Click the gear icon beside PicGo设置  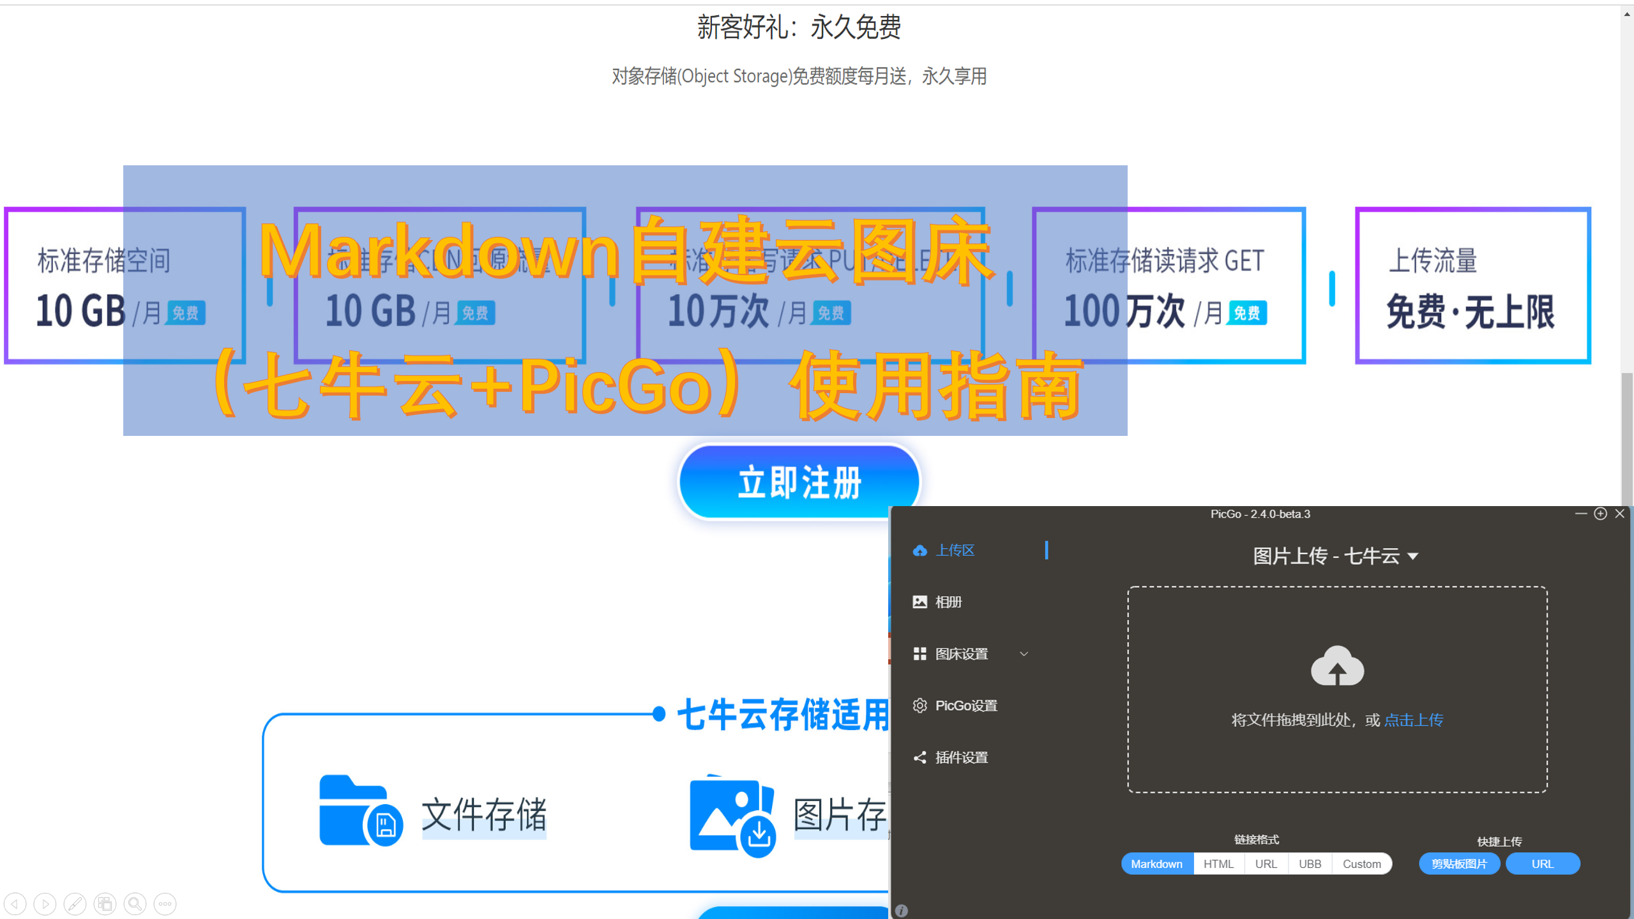pyautogui.click(x=919, y=705)
